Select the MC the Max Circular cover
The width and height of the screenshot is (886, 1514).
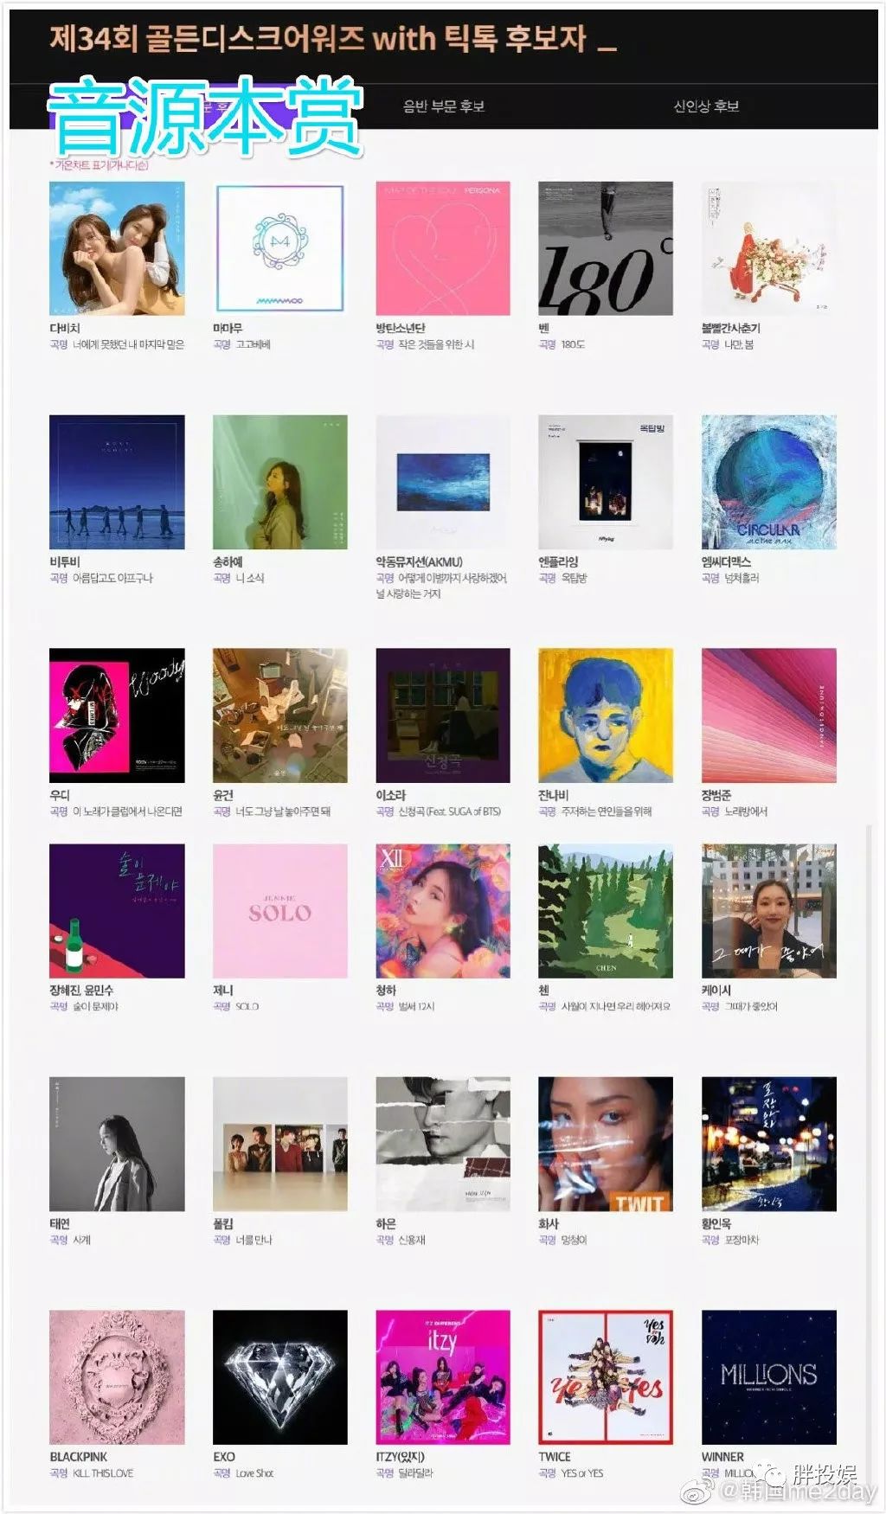click(769, 482)
